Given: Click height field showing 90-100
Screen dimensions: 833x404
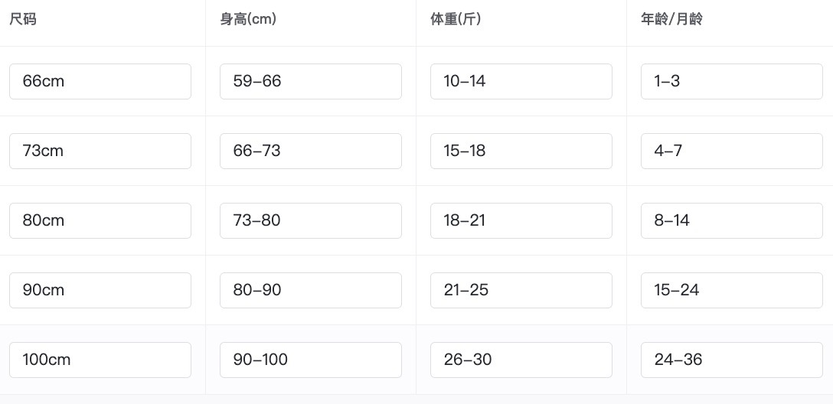Looking at the screenshot, I should click(310, 360).
